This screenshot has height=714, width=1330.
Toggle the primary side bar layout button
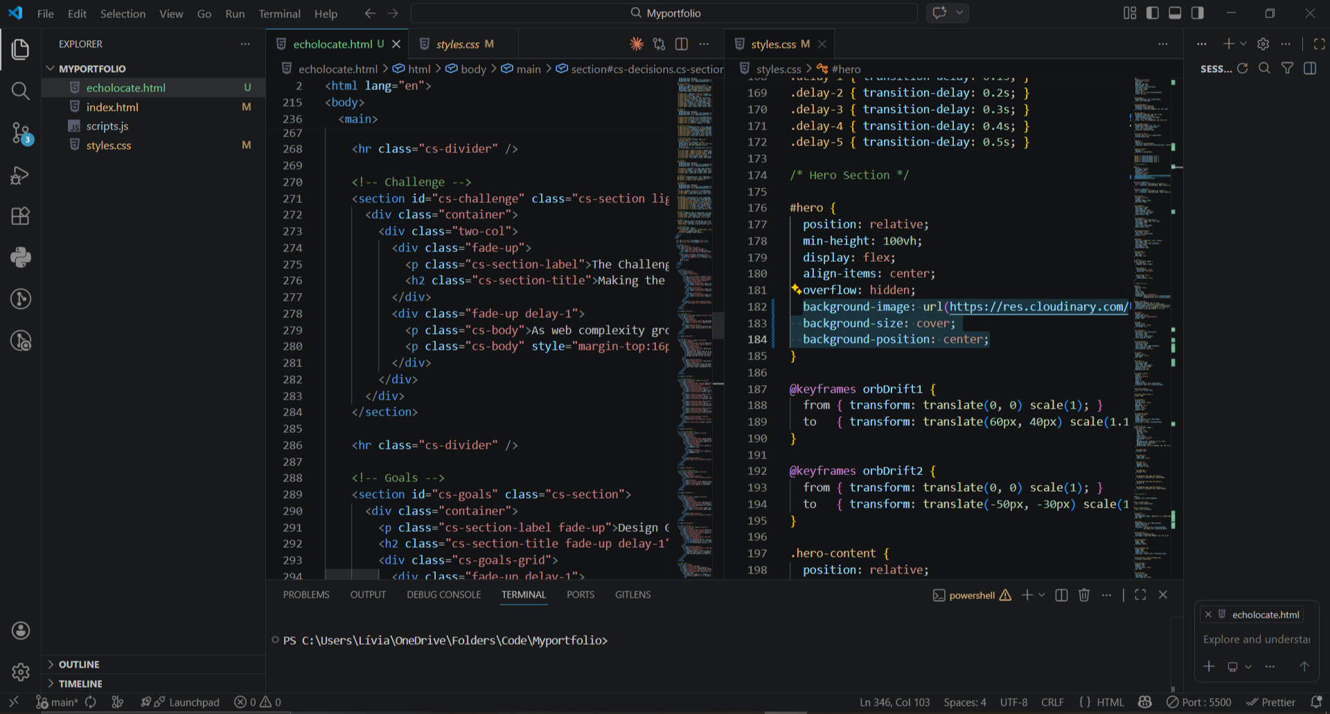coord(1153,13)
